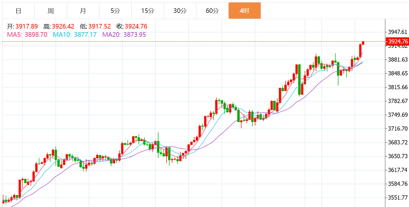The width and height of the screenshot is (409, 207).
Task: Click the 3749.69 price axis label
Action: [398, 115]
